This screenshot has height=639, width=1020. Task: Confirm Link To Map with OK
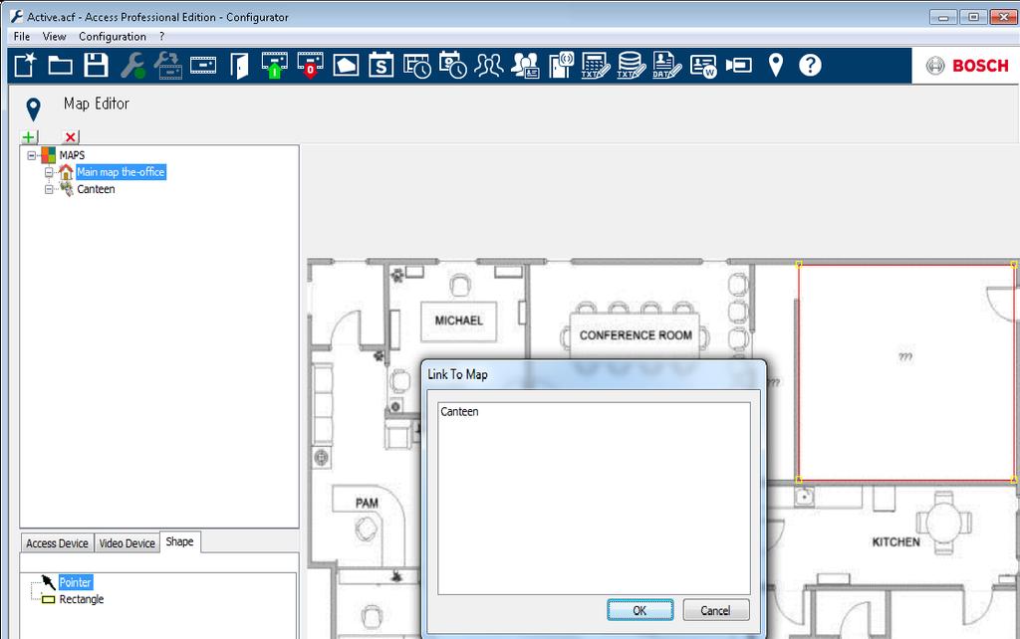pyautogui.click(x=640, y=610)
